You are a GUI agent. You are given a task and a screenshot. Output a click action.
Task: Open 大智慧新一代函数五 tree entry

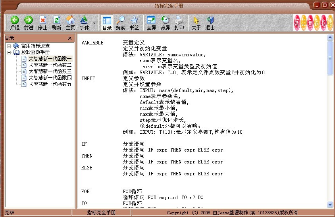click(x=50, y=84)
